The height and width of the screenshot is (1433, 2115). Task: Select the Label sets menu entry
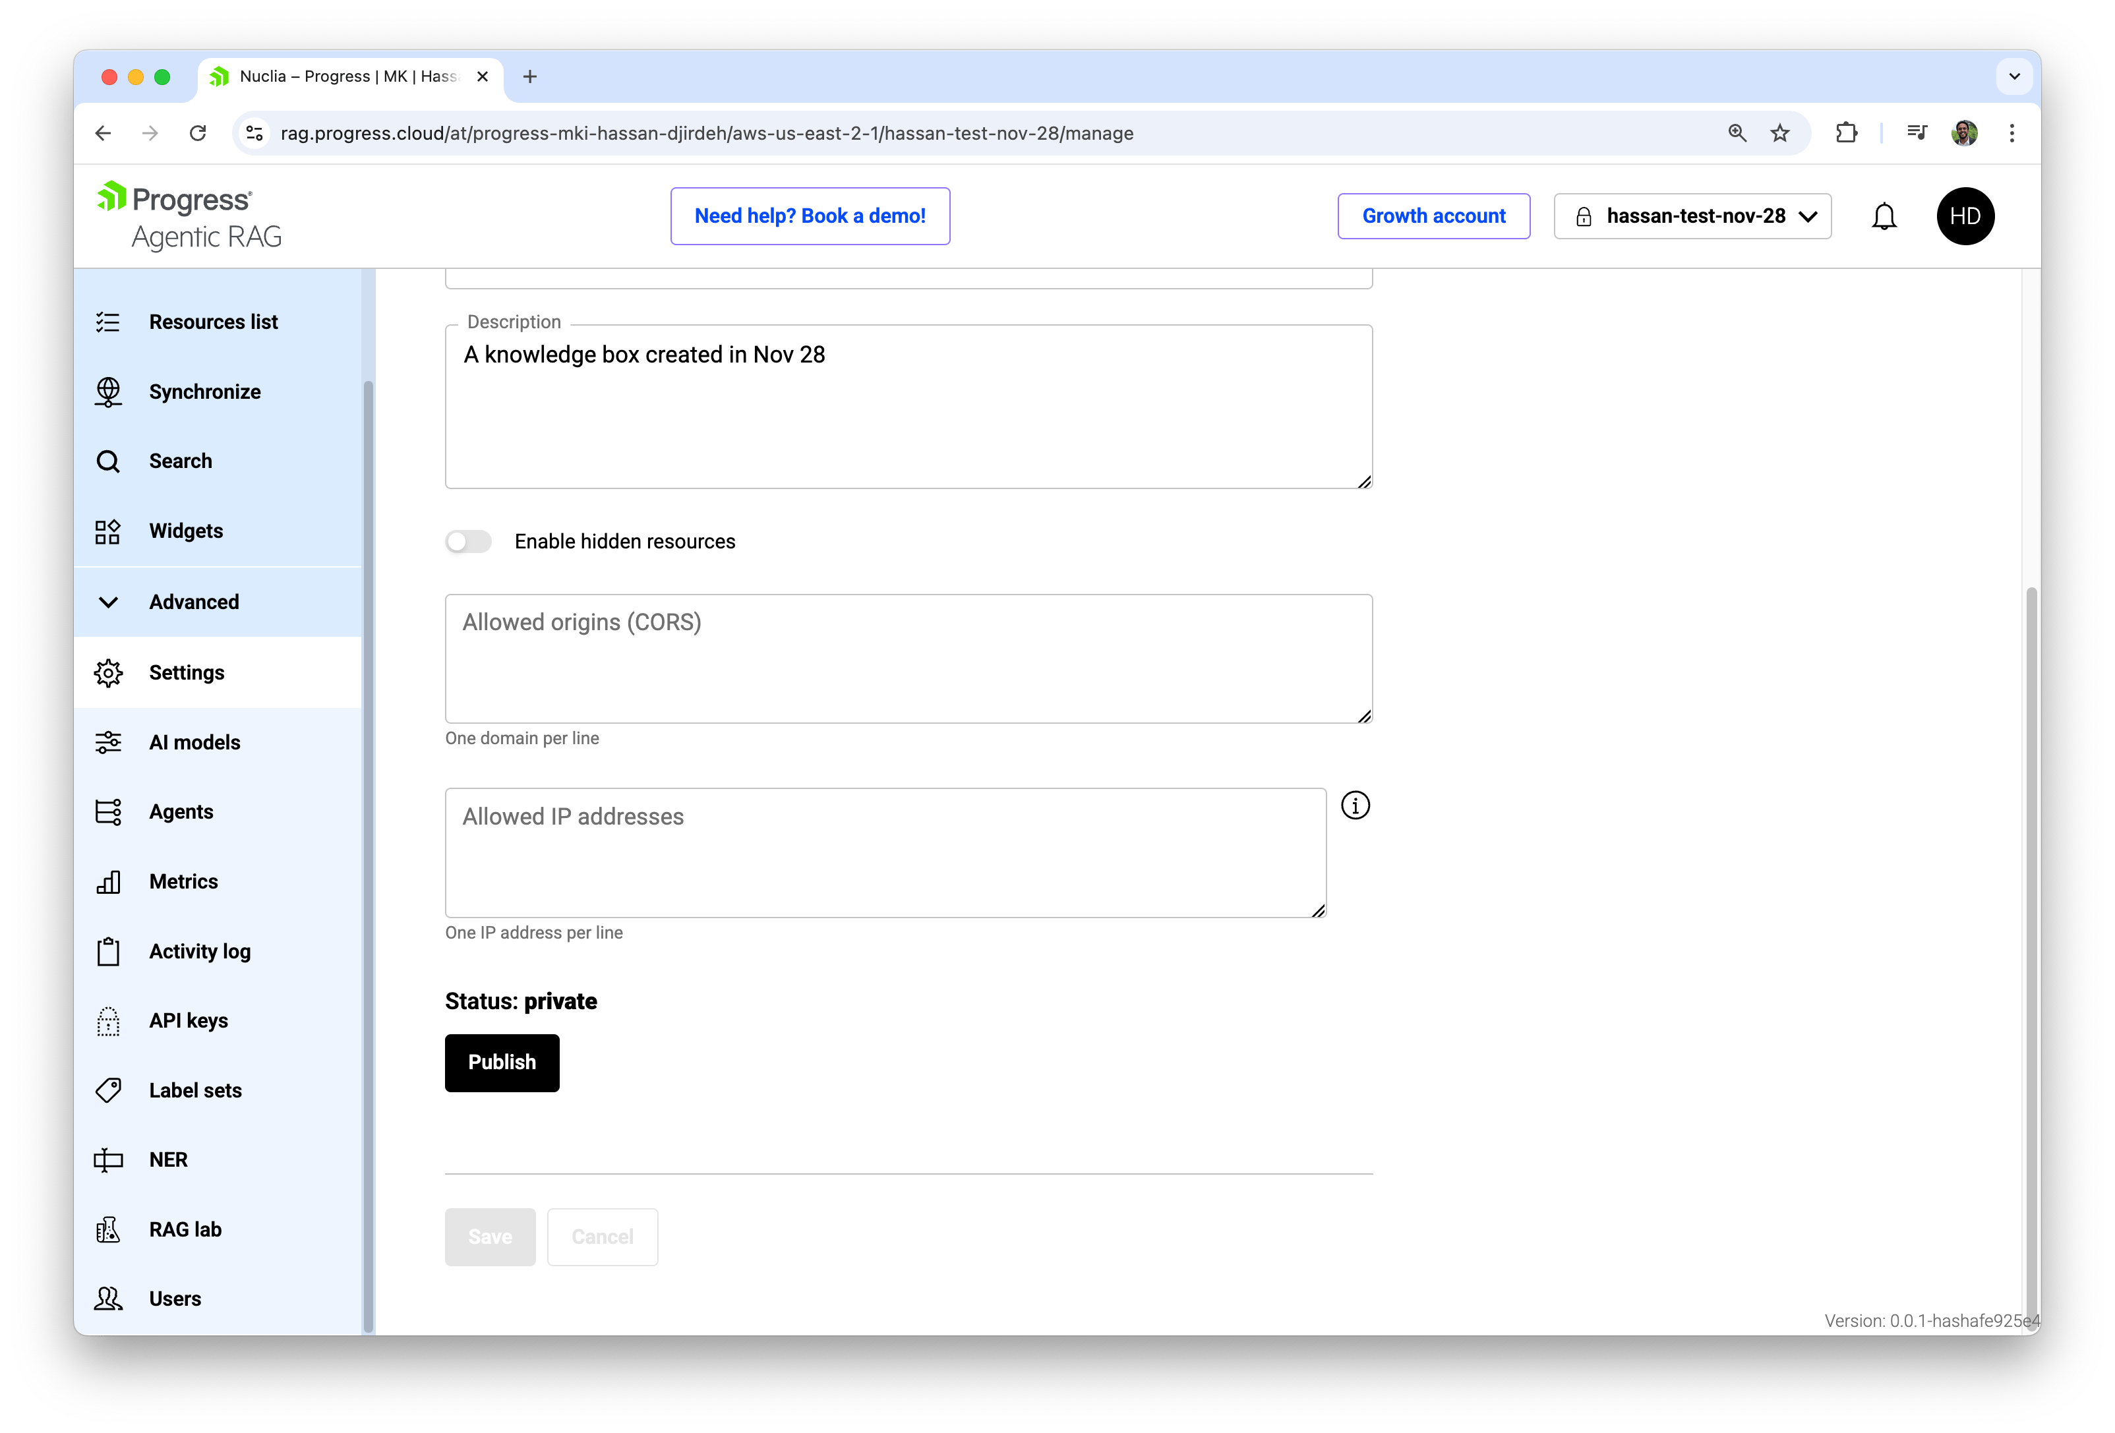click(x=194, y=1089)
